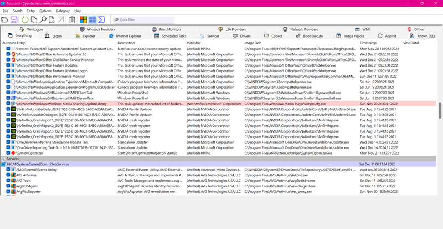Disable the Windows Media Sharing UpdateLibrary entry checkbox
Viewport: 443px width, 229px height.
tap(8, 103)
